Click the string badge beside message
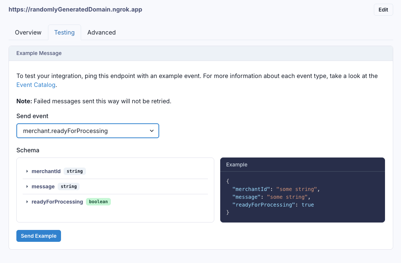Screen dimensions: 401x263 [68, 186]
